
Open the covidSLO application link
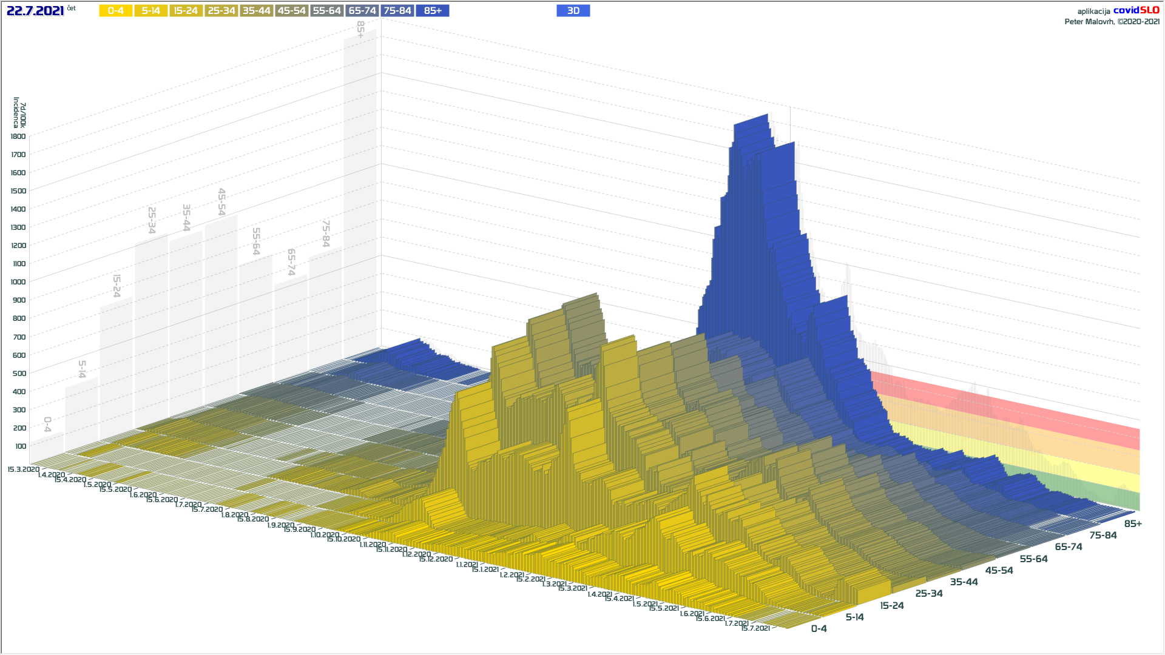pos(1135,10)
